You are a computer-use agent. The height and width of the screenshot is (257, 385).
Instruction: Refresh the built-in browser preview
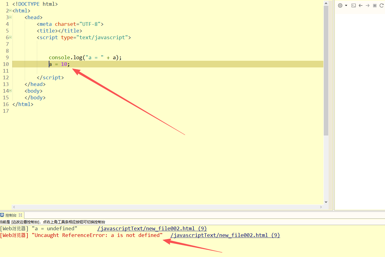pos(381,5)
